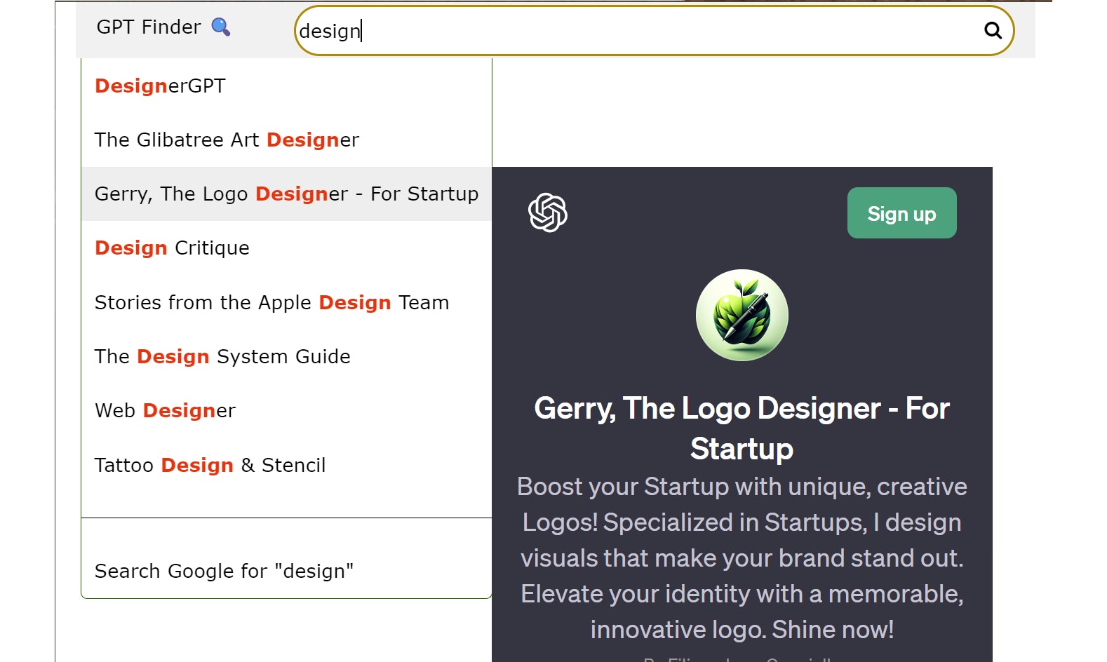Open Stories from the Apple Design Team

click(x=286, y=302)
